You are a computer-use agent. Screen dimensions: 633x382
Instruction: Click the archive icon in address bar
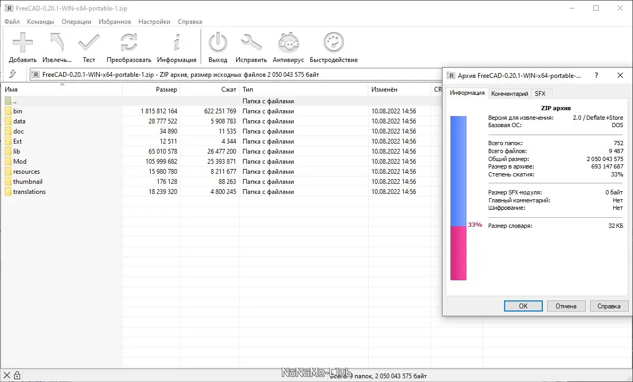[36, 75]
